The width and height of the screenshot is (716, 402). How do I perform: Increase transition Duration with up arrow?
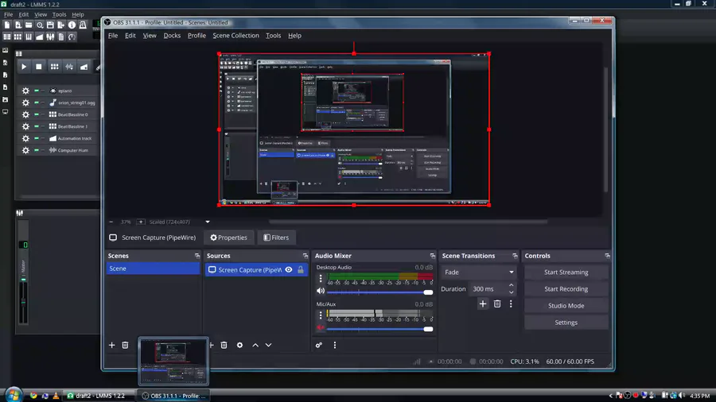(511, 285)
